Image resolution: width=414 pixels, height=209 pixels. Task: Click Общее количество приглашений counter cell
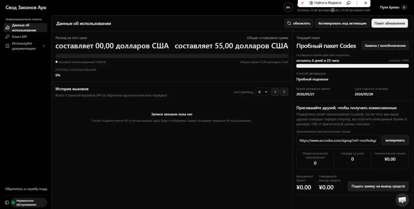pyautogui.click(x=315, y=159)
